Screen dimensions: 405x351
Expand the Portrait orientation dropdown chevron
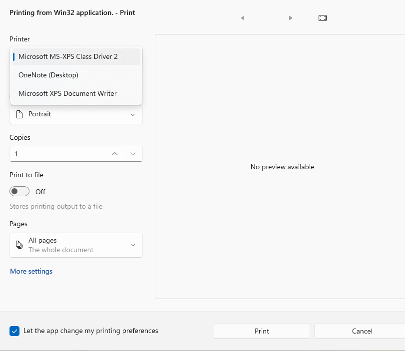tap(133, 114)
